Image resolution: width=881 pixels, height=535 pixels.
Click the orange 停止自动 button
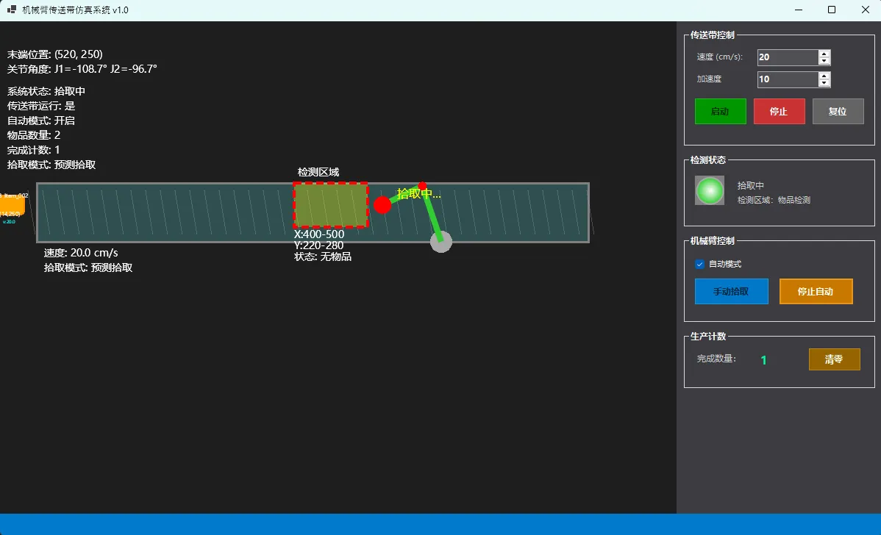816,291
